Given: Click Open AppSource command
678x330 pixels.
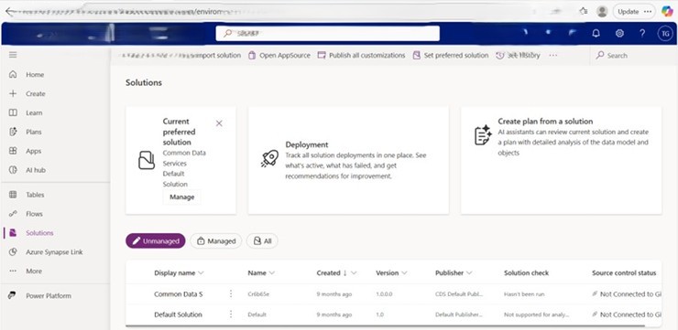Looking at the screenshot, I should 279,55.
